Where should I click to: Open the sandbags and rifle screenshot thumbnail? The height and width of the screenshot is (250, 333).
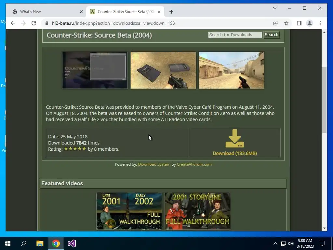coord(163,70)
